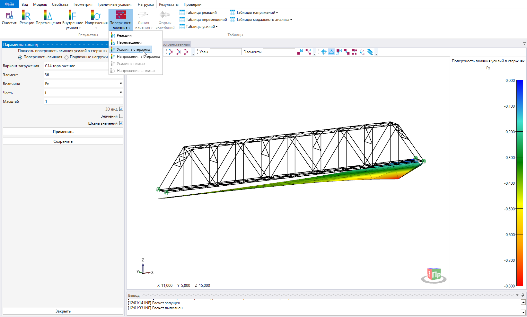The height and width of the screenshot is (317, 527).
Task: Click the Элементы input field
Action: [x=279, y=52]
